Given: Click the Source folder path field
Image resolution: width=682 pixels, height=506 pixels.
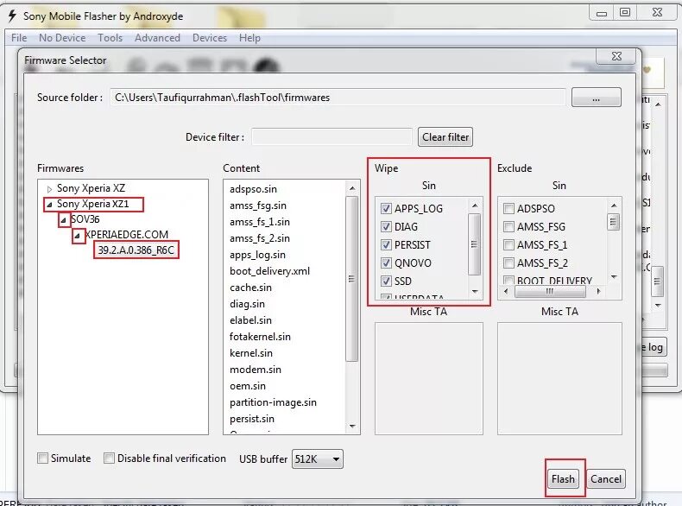Looking at the screenshot, I should (338, 98).
